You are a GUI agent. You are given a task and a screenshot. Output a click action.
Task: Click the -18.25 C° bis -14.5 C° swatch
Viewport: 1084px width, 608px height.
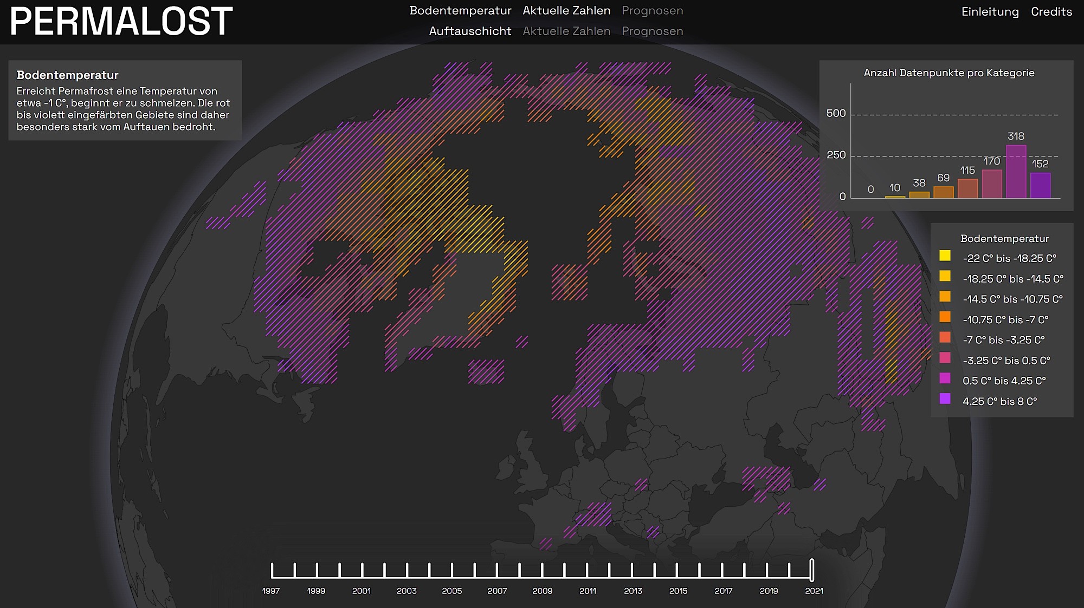(x=945, y=276)
